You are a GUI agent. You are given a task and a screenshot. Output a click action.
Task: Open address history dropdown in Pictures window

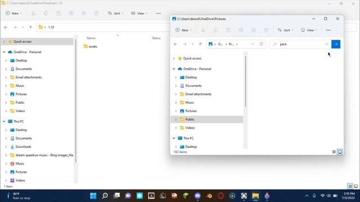point(253,44)
